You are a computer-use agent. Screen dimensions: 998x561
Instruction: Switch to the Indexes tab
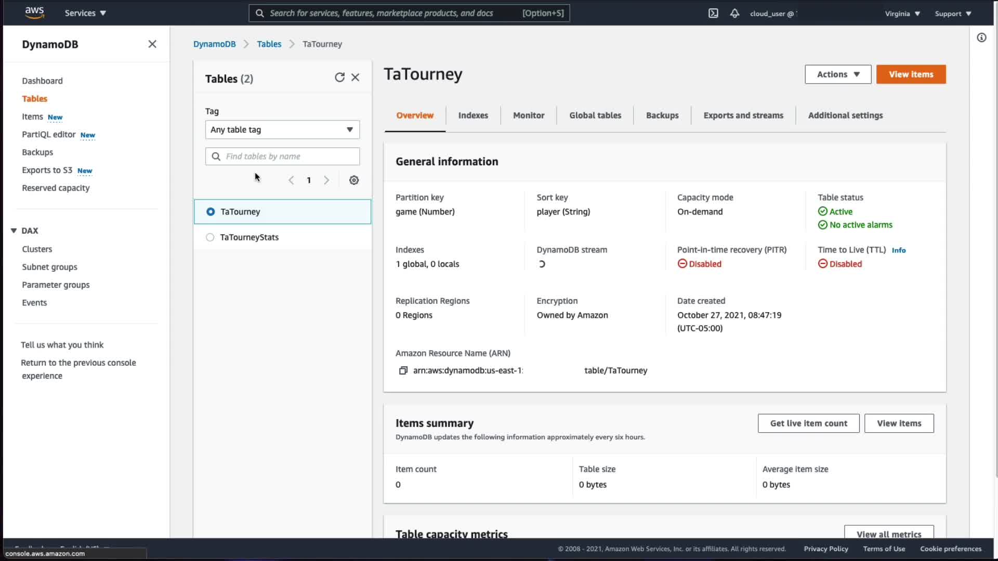coord(473,115)
